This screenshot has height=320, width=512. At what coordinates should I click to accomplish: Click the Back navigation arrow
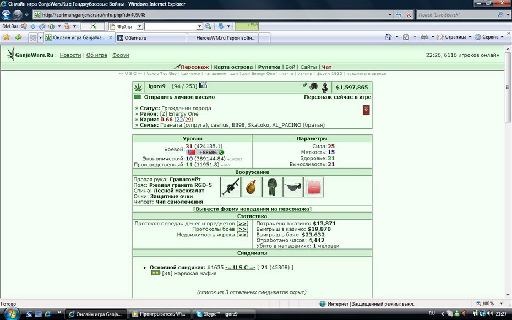[x=6, y=14]
